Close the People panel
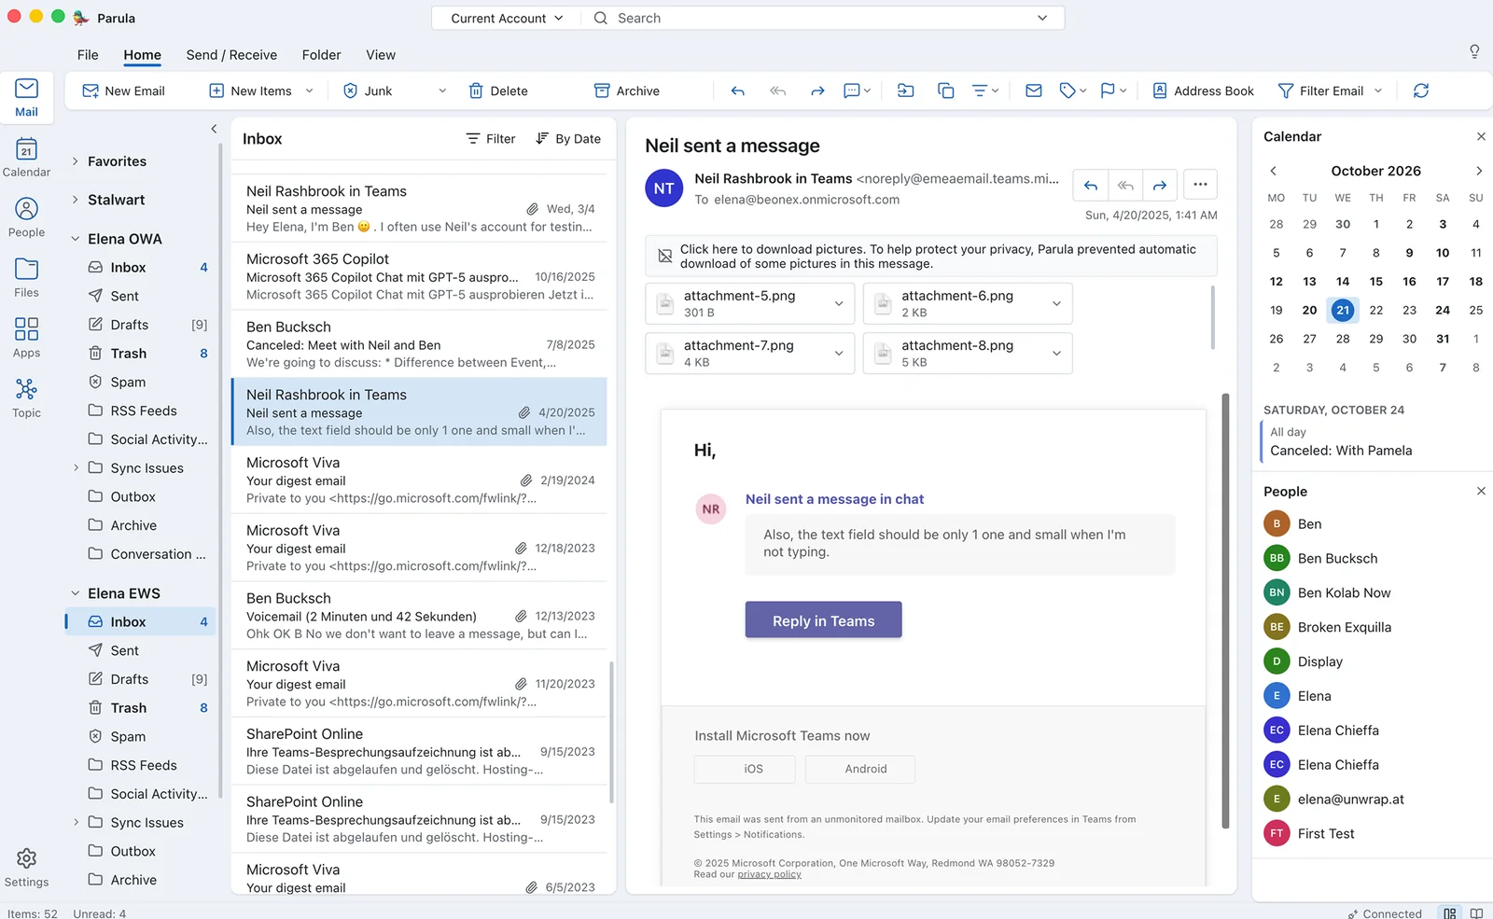The height and width of the screenshot is (919, 1493). pos(1481,491)
